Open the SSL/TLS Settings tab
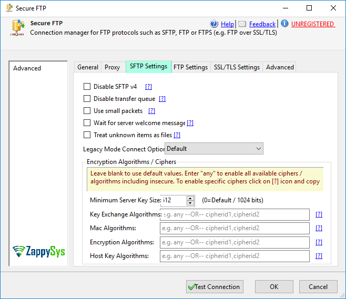The image size is (346, 299). click(x=237, y=67)
